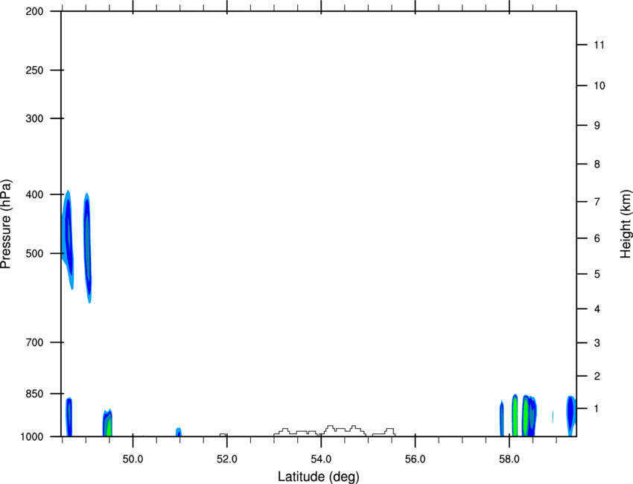Viewport: 633px width, 484px height.
Task: Click the 58.0 latitude tick label
Action: (509, 459)
